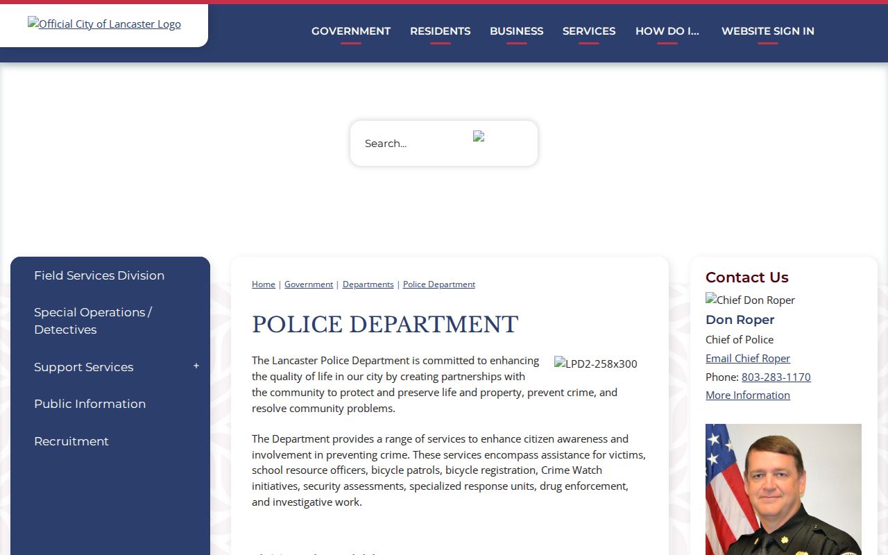This screenshot has height=555, width=888.
Task: Go to Field Services Division page
Action: [x=99, y=275]
